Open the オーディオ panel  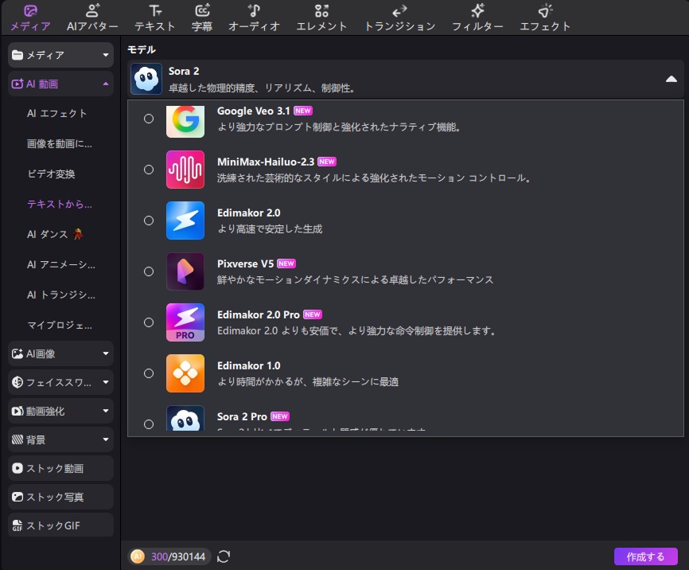click(x=255, y=18)
